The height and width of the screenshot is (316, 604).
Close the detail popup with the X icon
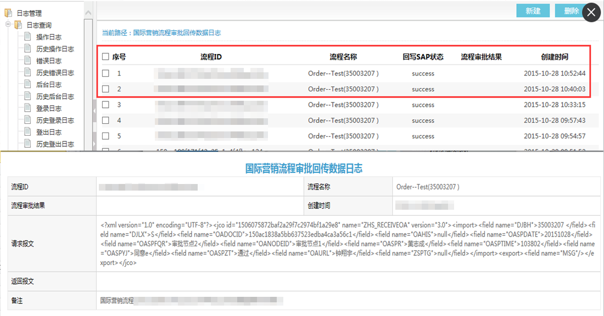click(x=591, y=13)
